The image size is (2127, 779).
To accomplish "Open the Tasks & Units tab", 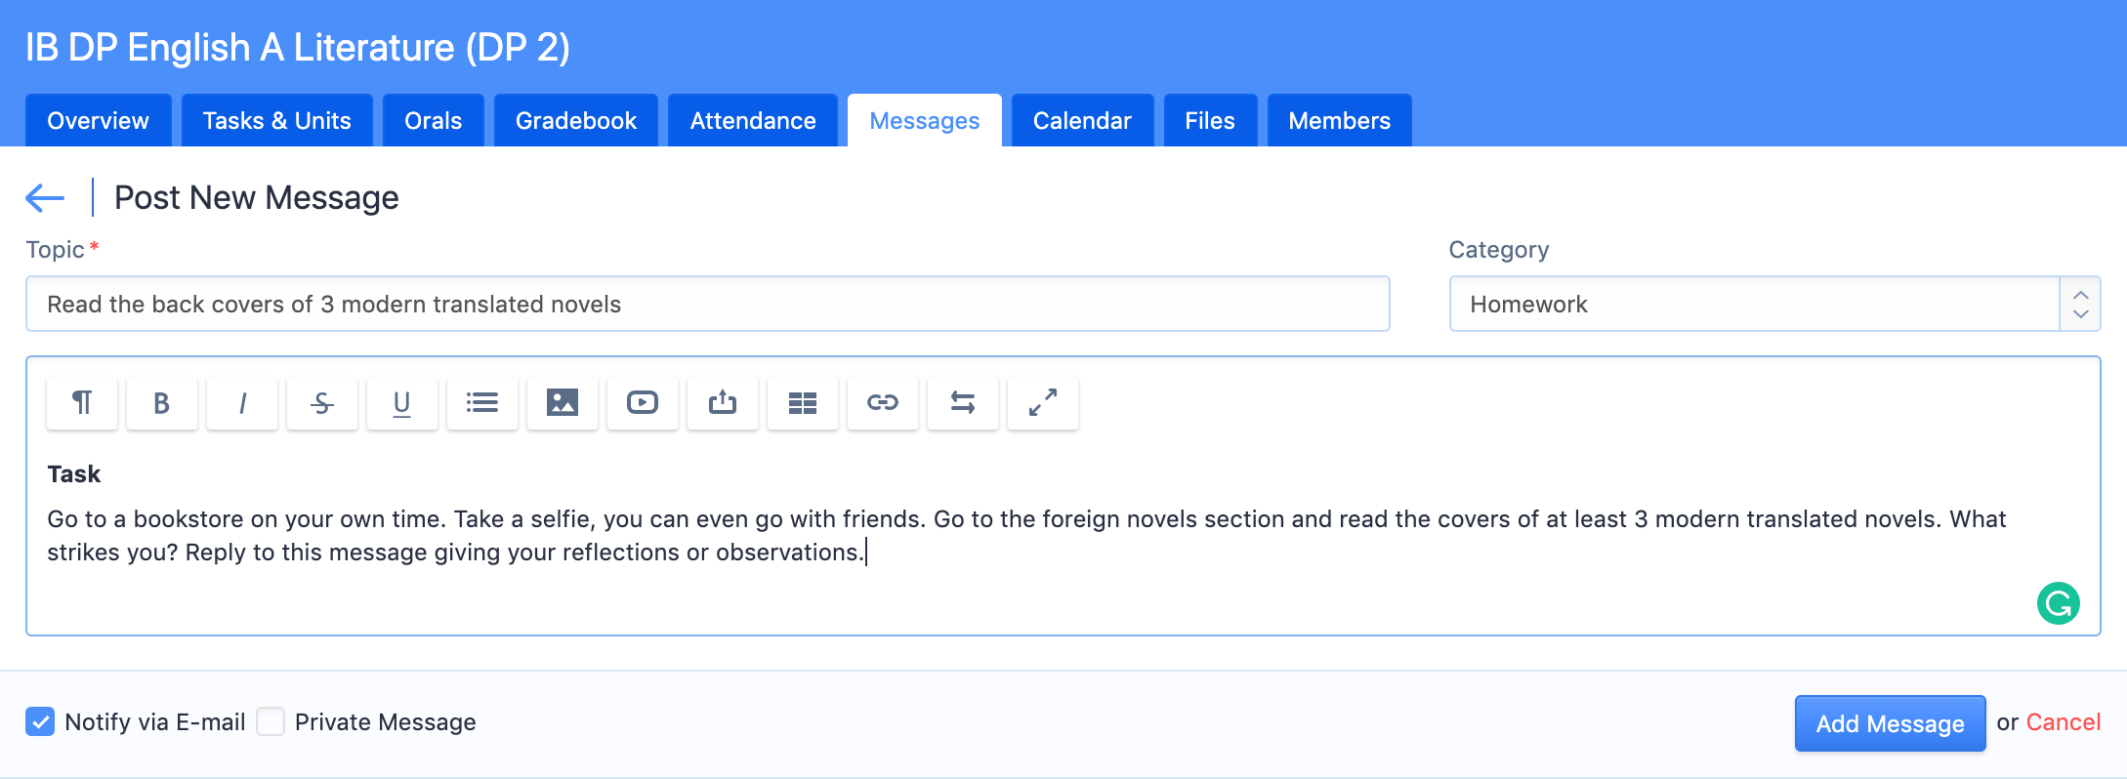I will click(277, 120).
